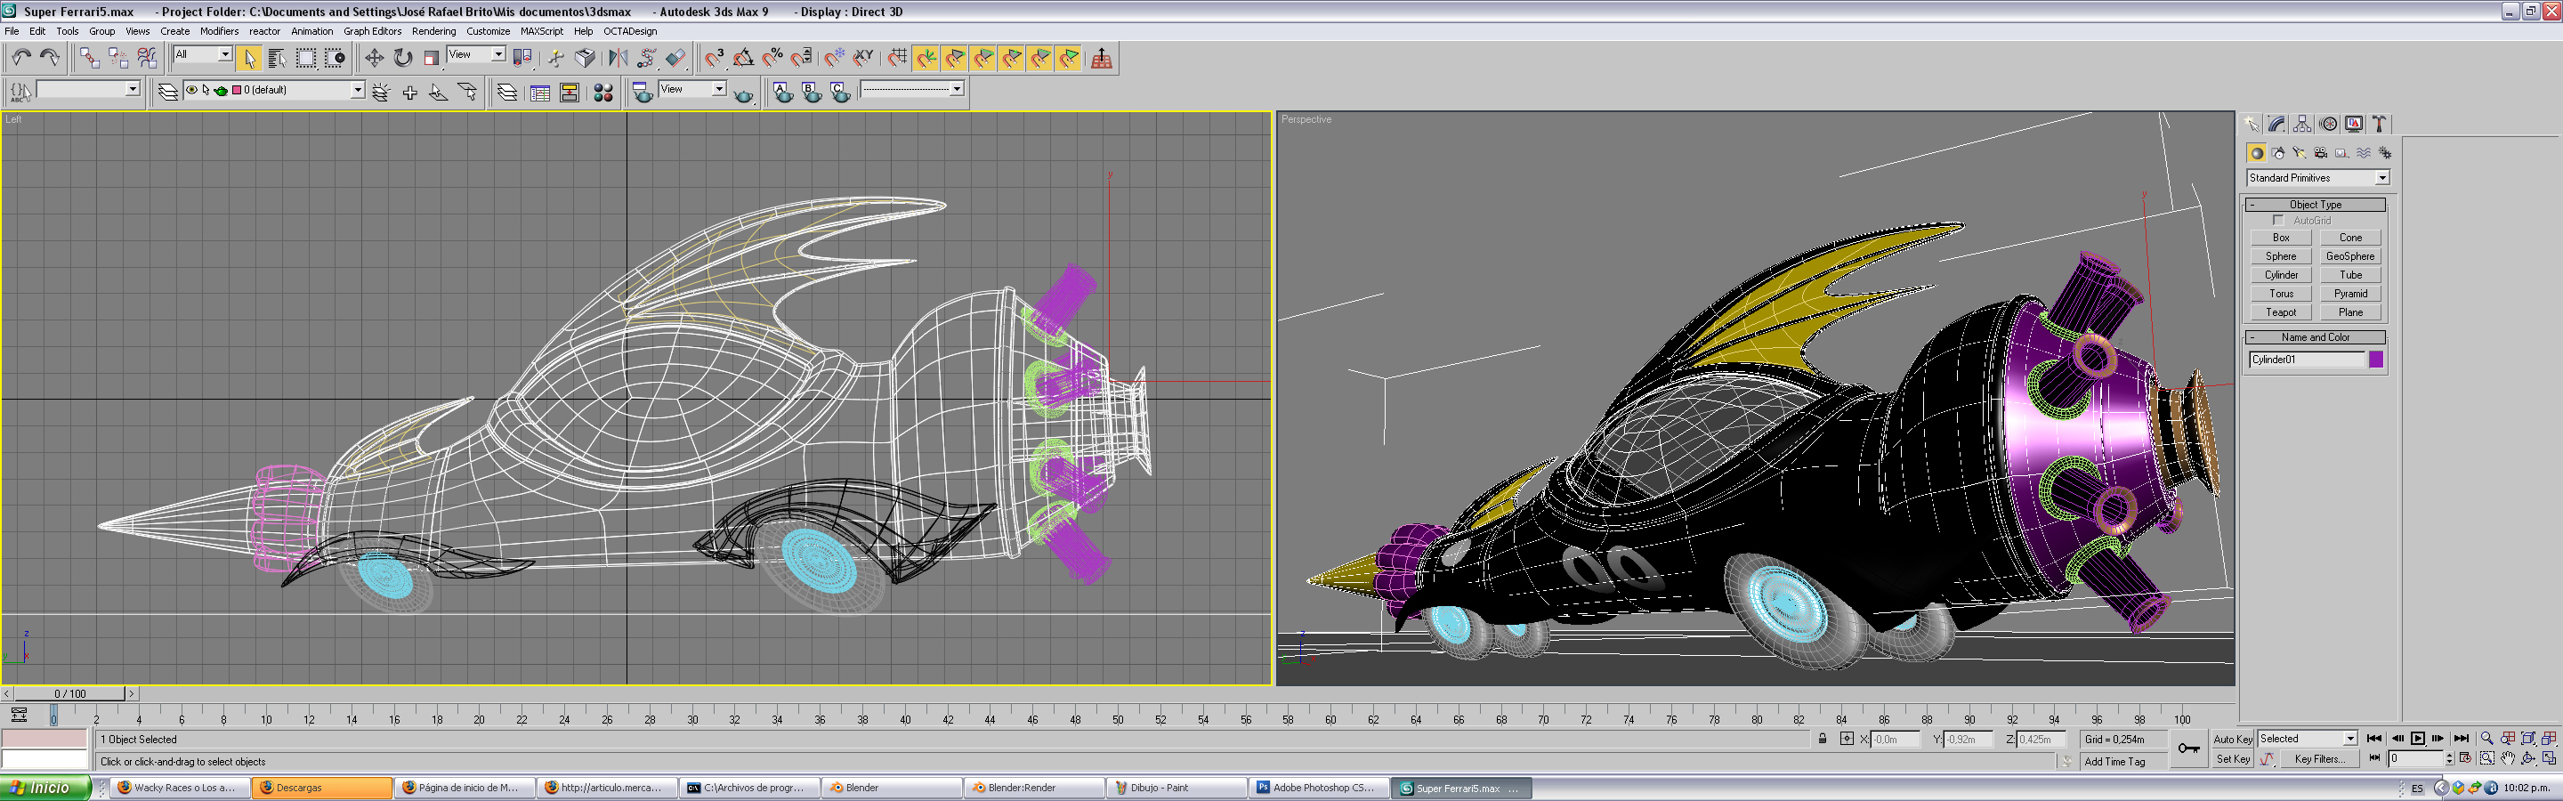This screenshot has width=2563, height=801.
Task: Choose the Select Object arrow tool
Action: (249, 59)
